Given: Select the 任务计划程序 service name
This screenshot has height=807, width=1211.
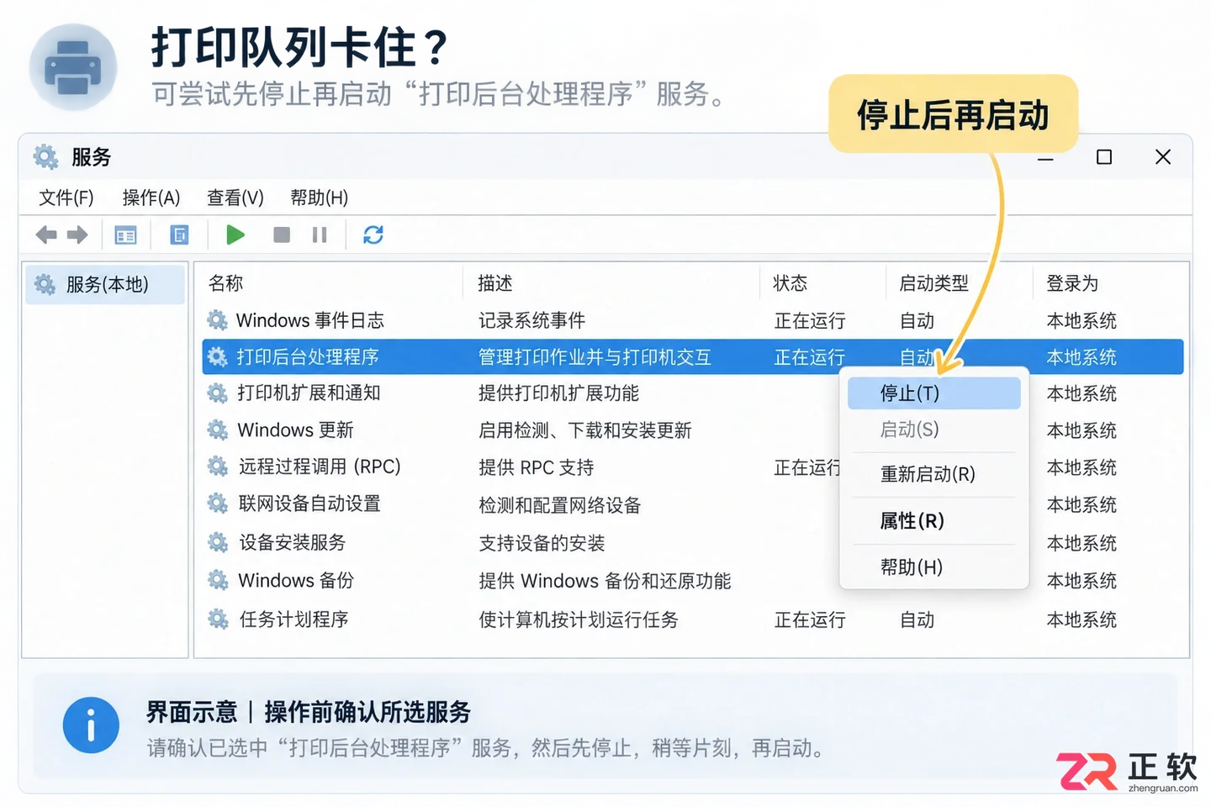Looking at the screenshot, I should click(x=293, y=620).
